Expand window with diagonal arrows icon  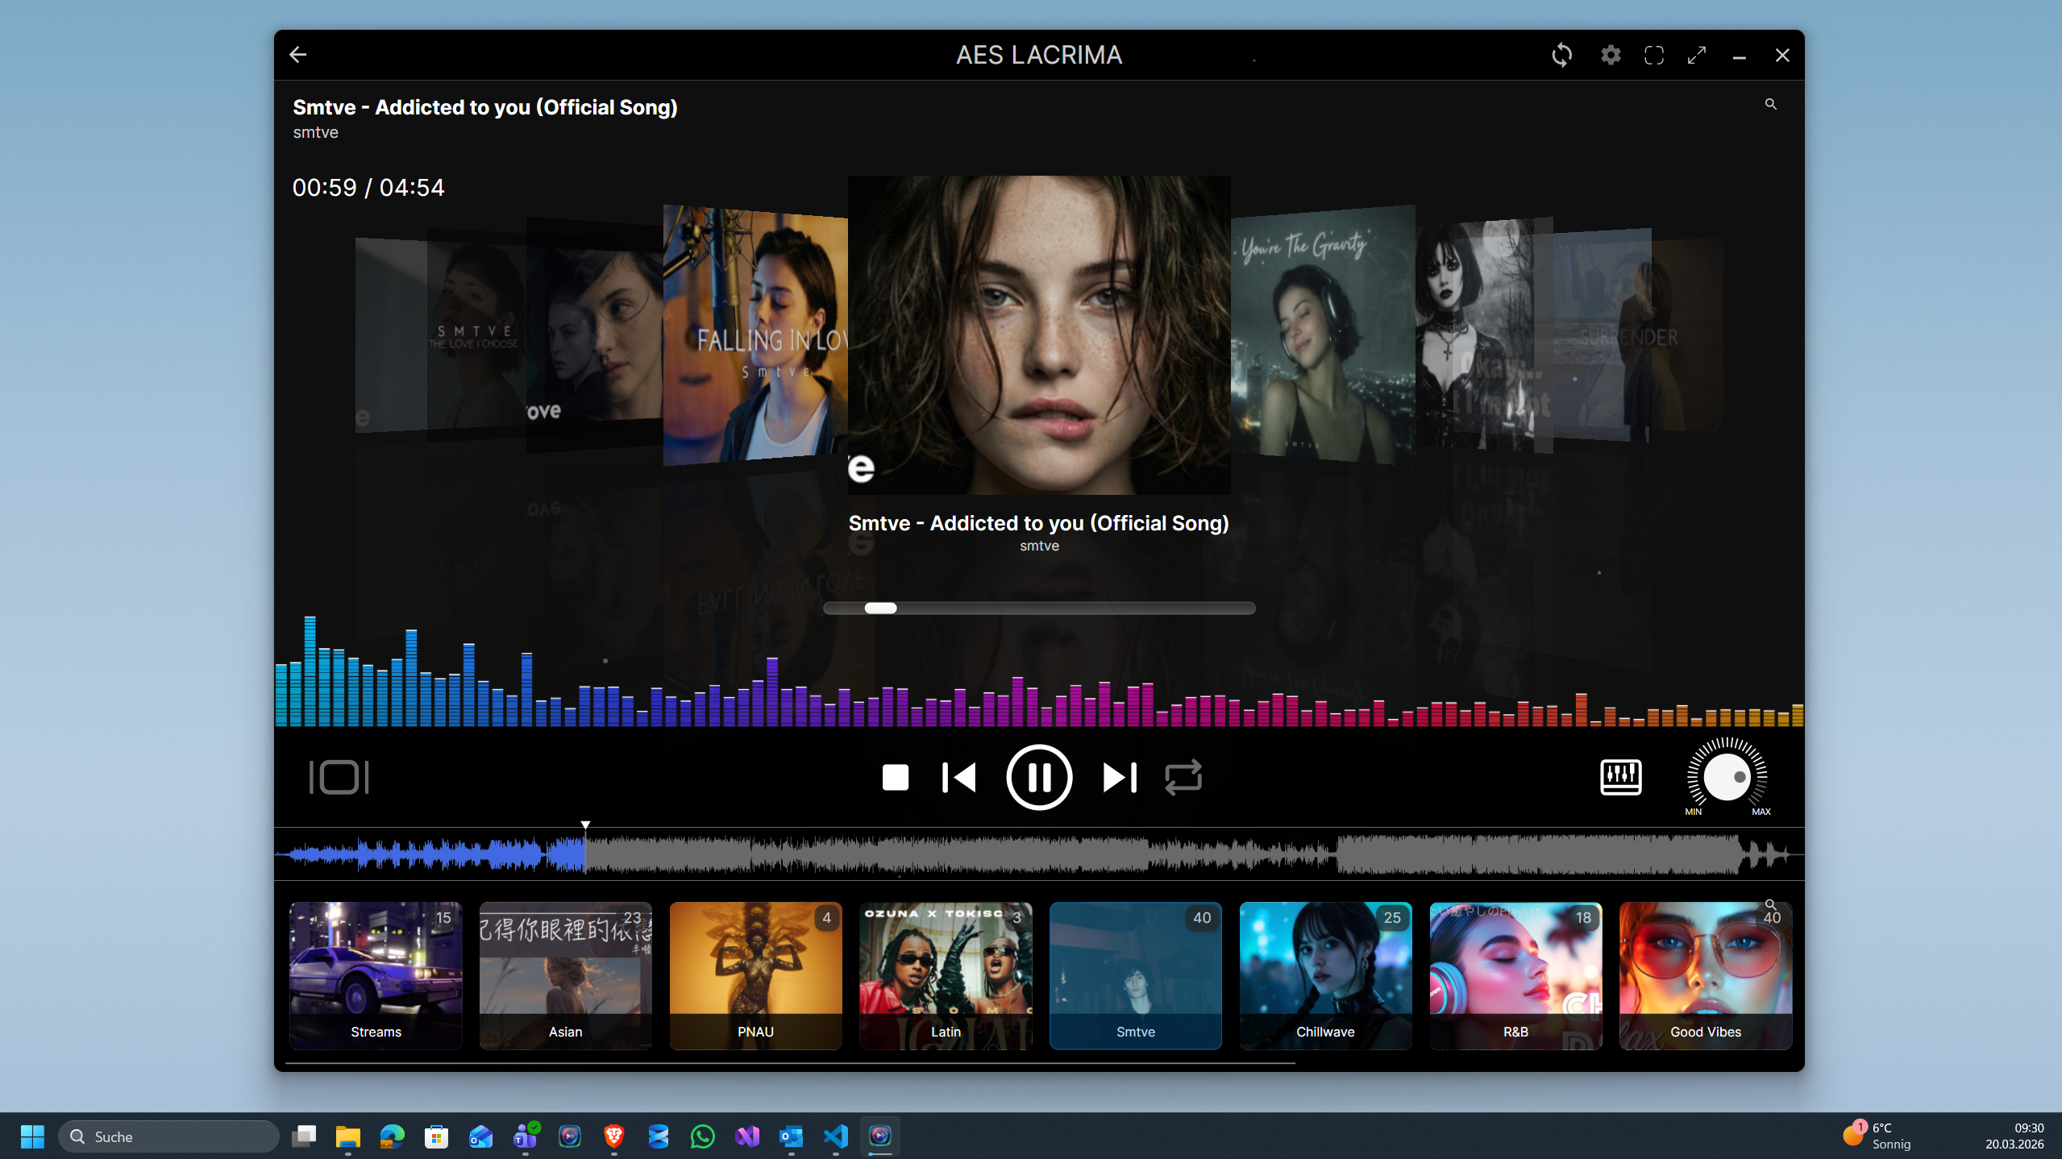click(1697, 55)
